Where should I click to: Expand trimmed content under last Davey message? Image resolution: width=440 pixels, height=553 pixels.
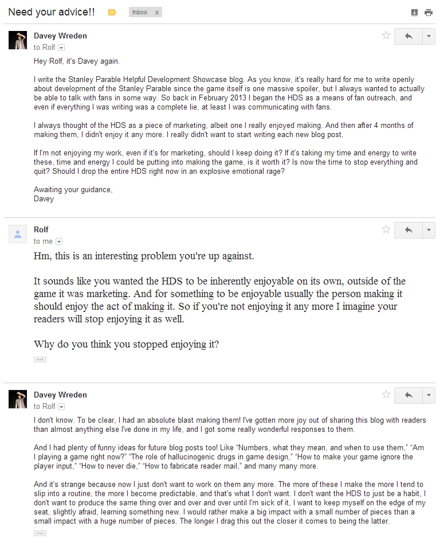[40, 533]
